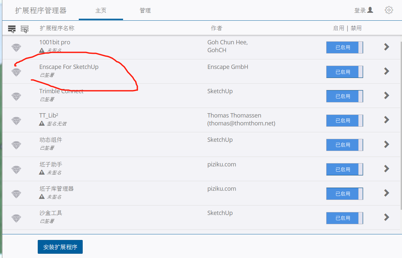Click warning icon under 1001bit pro

click(42, 51)
